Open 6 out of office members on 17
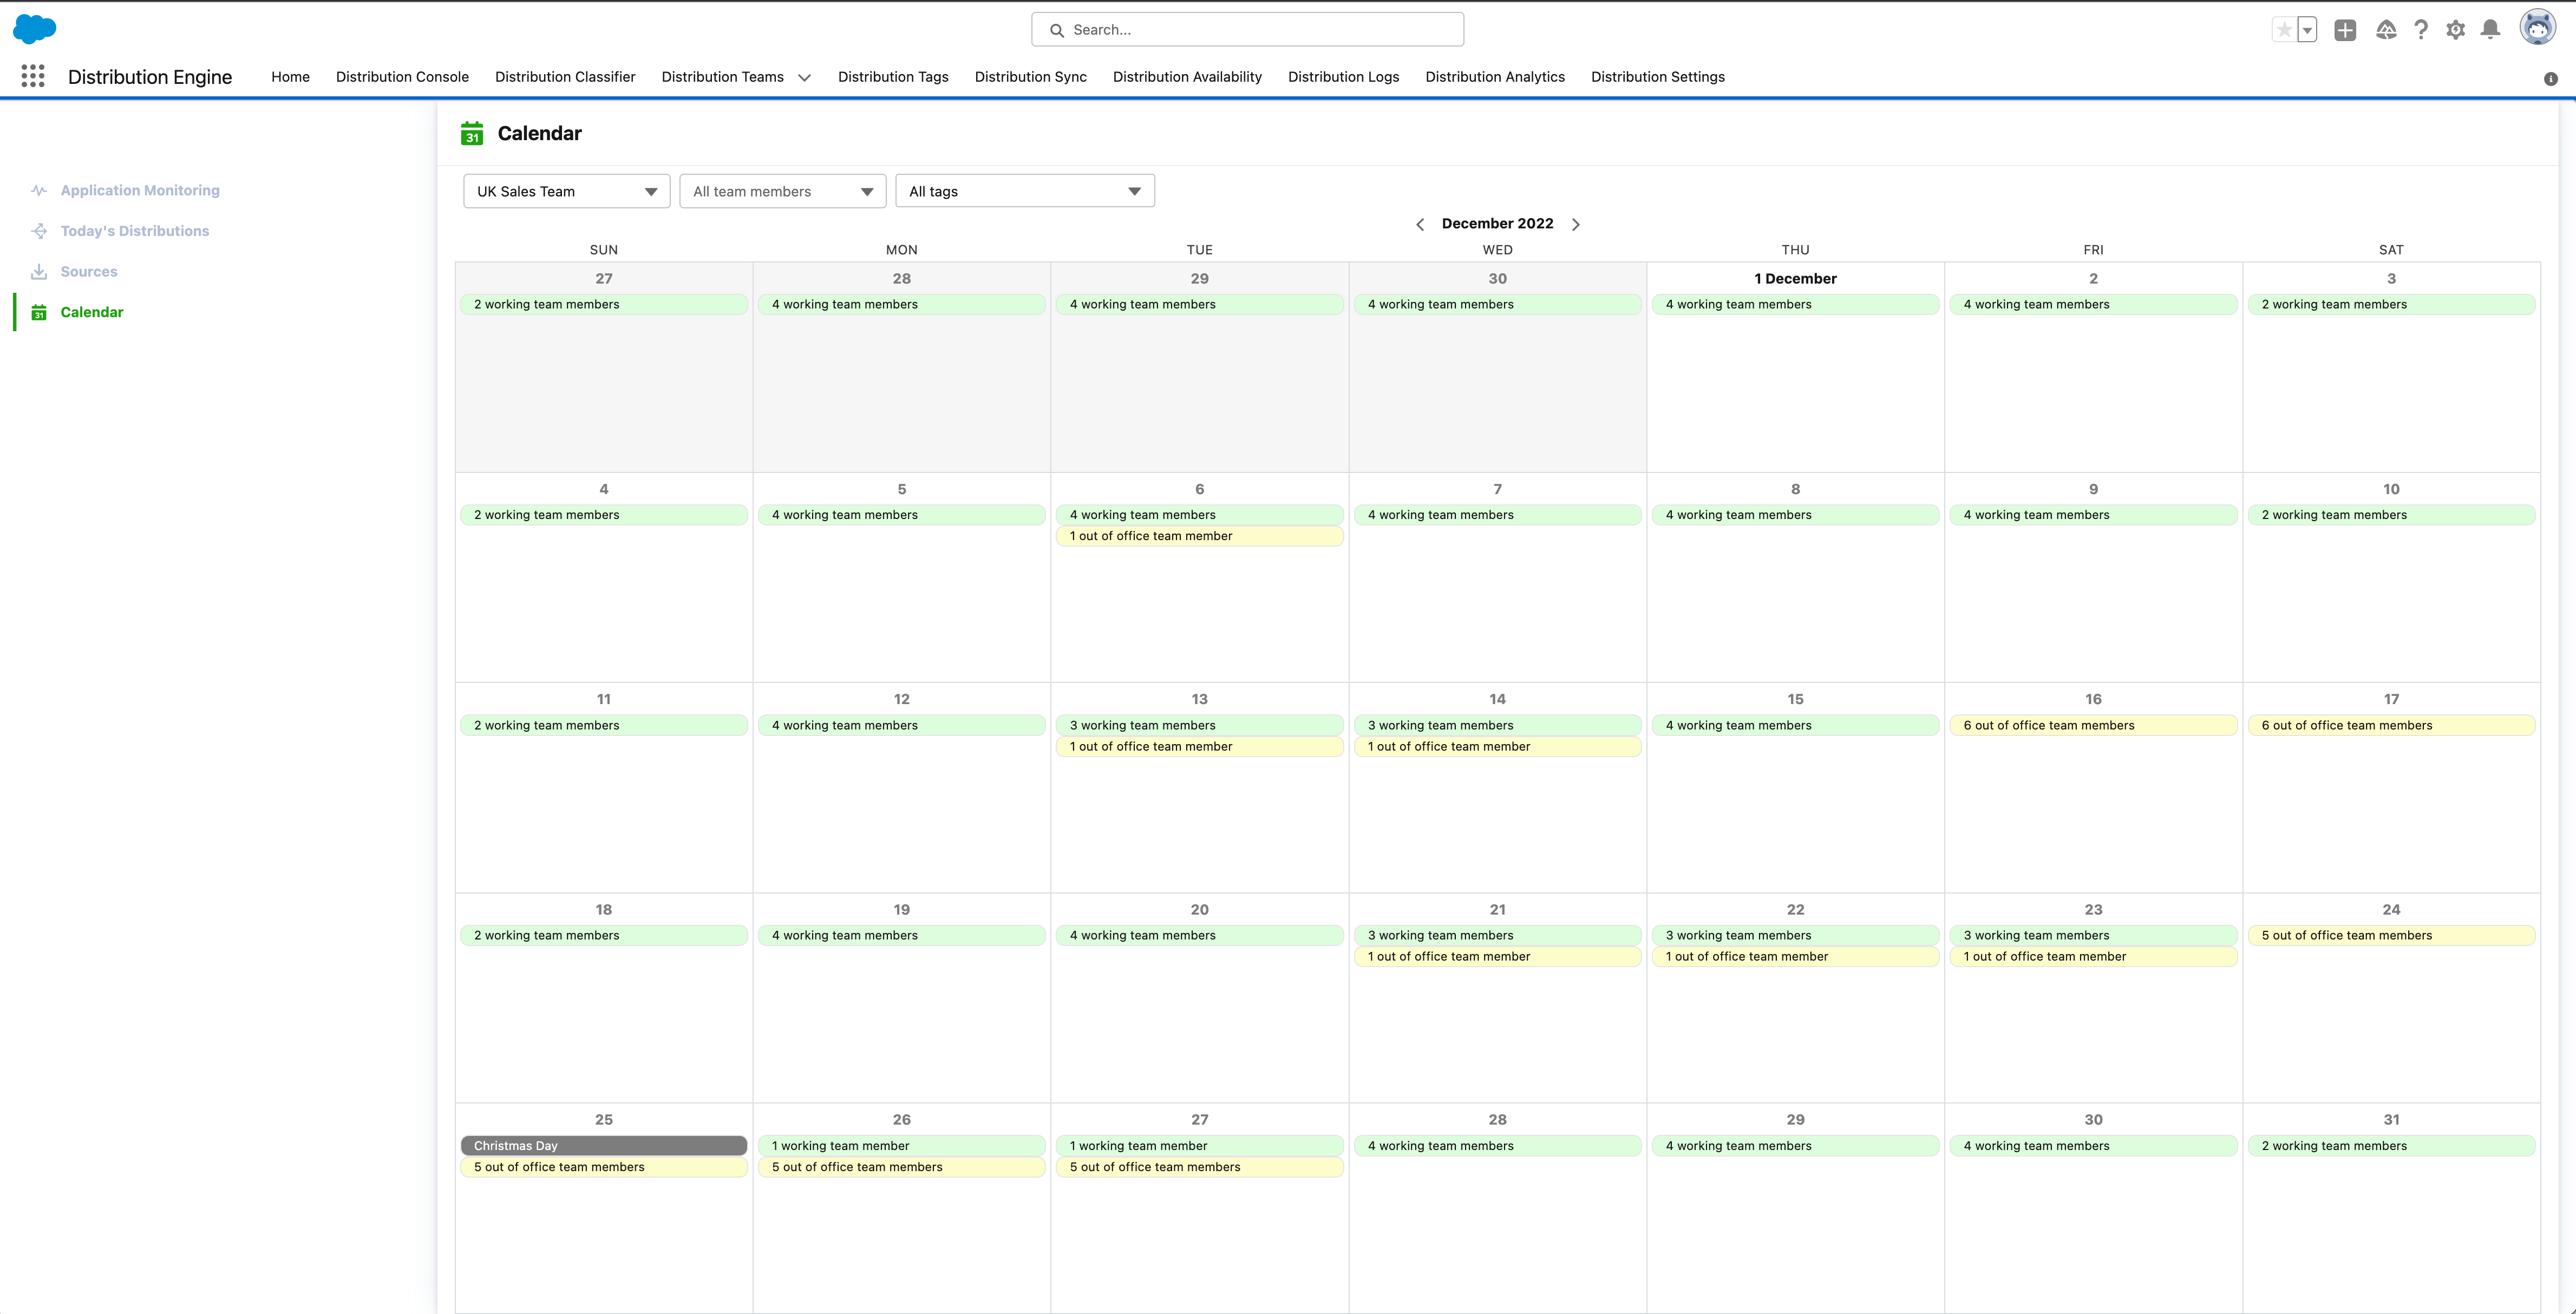 (2391, 725)
